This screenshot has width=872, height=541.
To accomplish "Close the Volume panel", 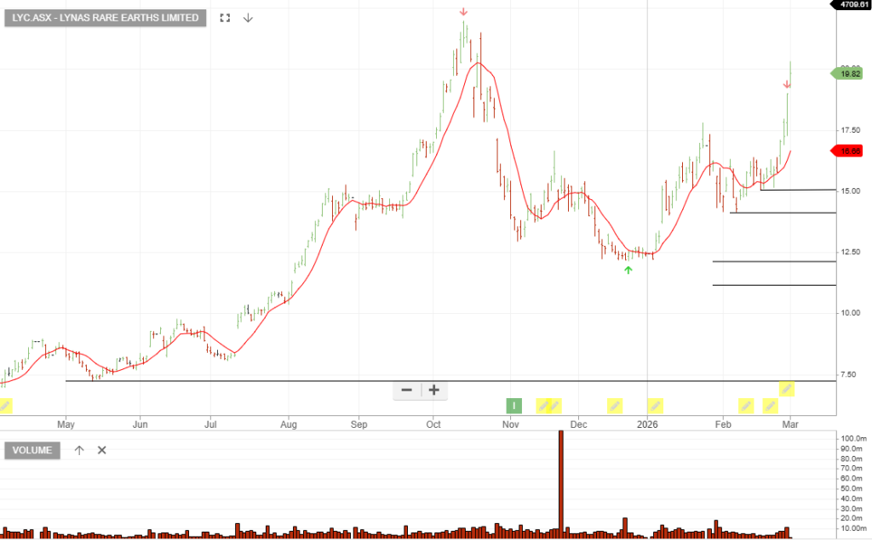I will pyautogui.click(x=101, y=450).
